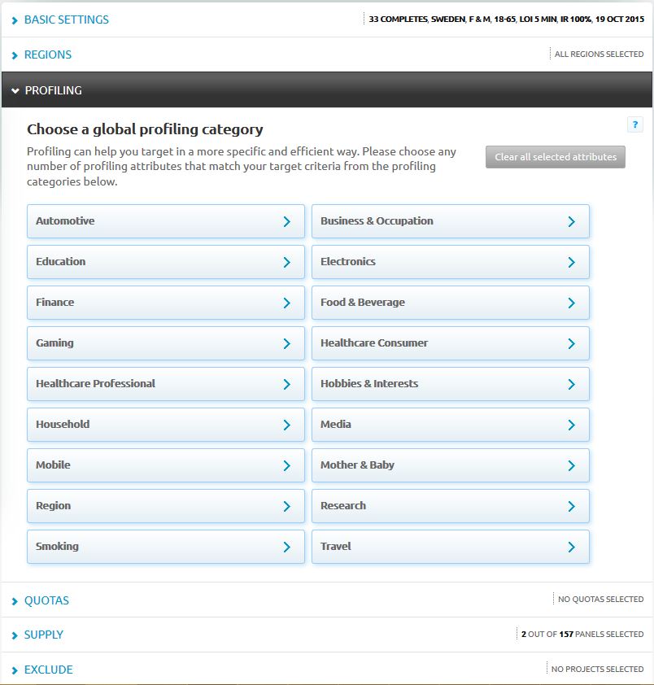654x685 pixels.
Task: Click the chevron icon on Gaming
Action: (x=286, y=343)
